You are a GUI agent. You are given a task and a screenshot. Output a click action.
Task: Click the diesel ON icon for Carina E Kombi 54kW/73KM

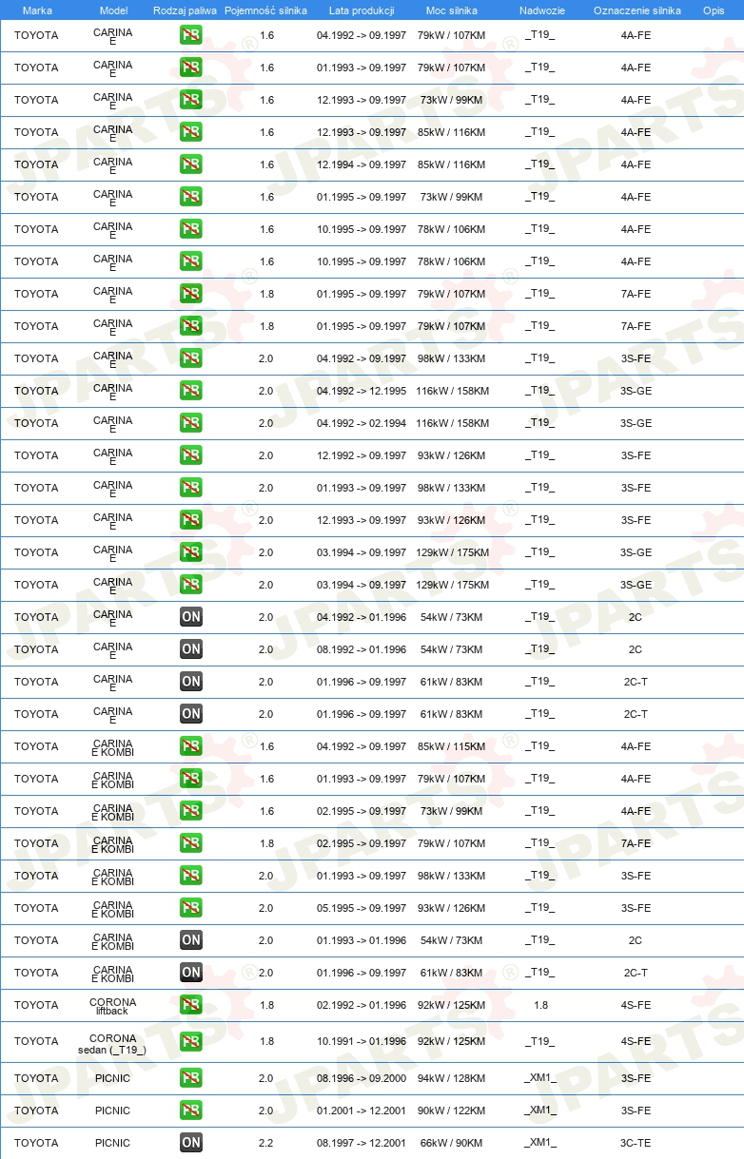pyautogui.click(x=191, y=940)
